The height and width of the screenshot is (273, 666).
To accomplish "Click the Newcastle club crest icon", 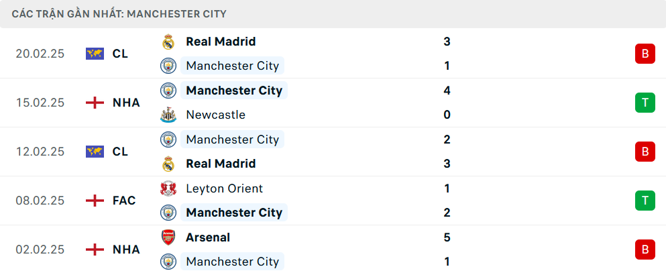I will coord(168,115).
